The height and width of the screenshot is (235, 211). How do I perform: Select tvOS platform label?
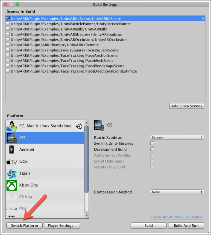point(23,161)
